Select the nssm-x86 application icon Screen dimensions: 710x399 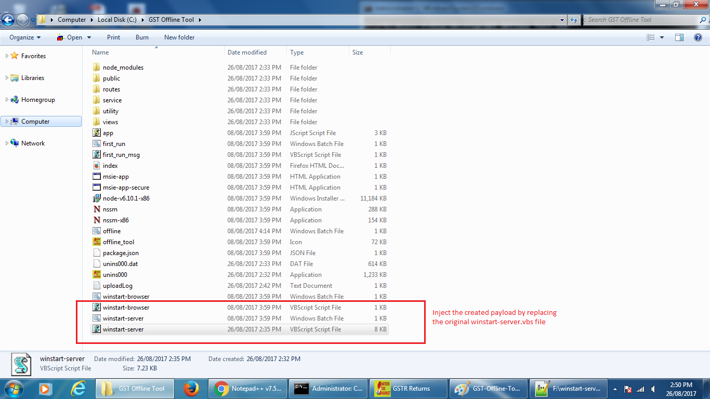(x=96, y=220)
